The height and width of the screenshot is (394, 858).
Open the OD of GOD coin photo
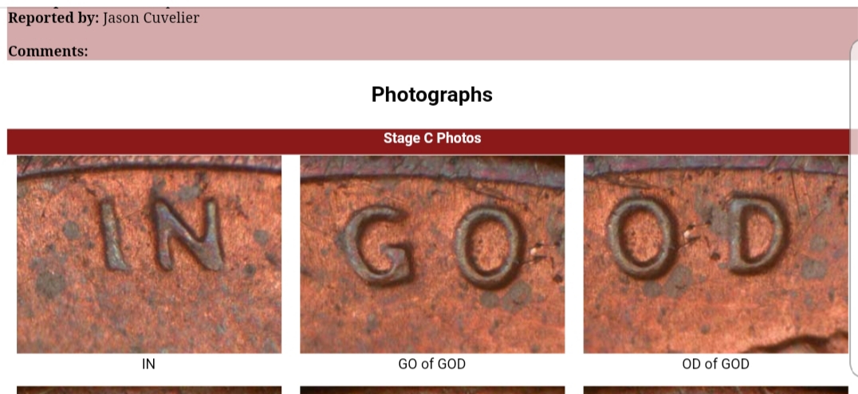pos(716,254)
